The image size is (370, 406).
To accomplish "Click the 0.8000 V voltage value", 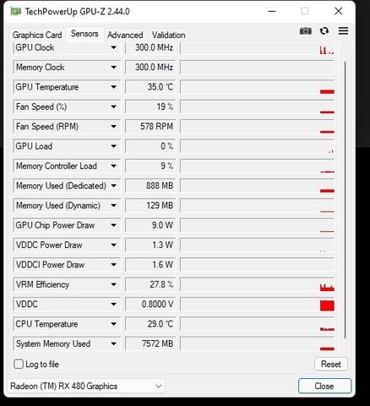I will 150,304.
